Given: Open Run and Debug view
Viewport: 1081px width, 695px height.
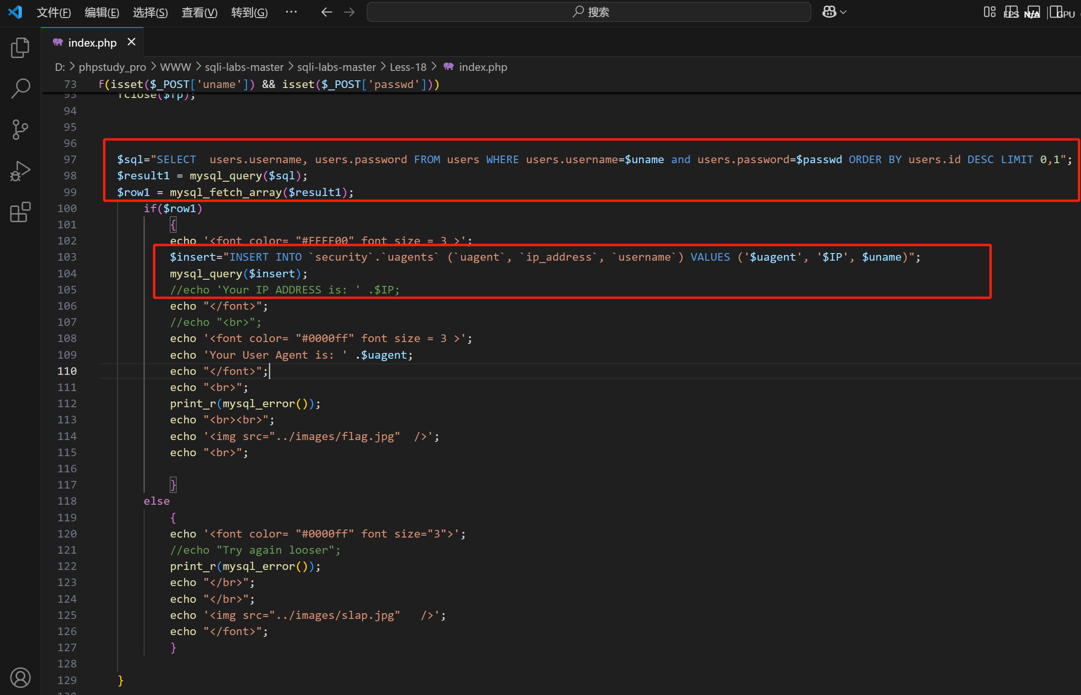Looking at the screenshot, I should (20, 171).
